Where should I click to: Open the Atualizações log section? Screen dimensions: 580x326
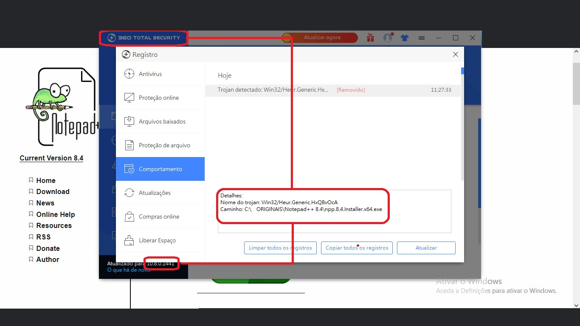pos(160,193)
